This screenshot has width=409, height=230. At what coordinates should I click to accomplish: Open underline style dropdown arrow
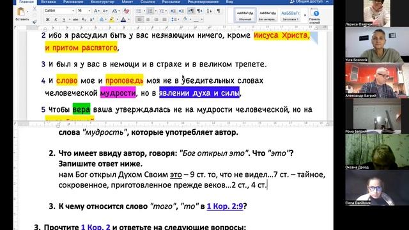pyautogui.click(x=70, y=20)
